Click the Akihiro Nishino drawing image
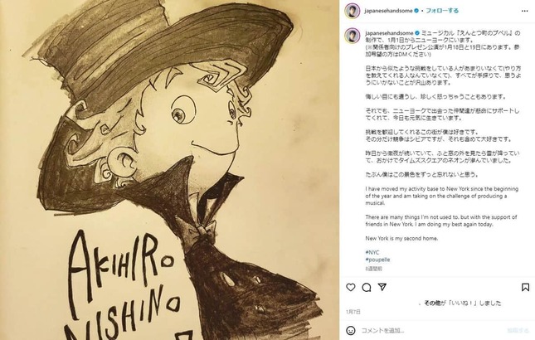Screen dimensions: 535x340 [x=169, y=170]
